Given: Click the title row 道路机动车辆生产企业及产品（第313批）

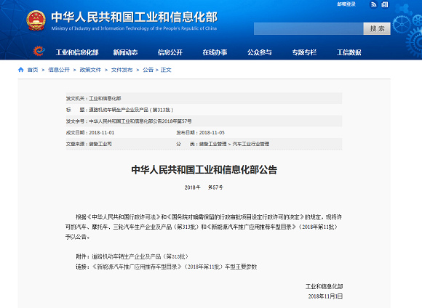Looking at the screenshot, I should coord(204,110).
